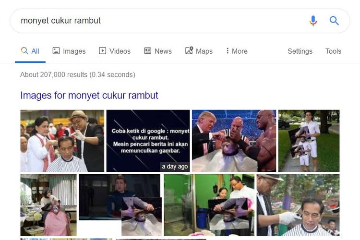Open 'Images for monyet cukur rambut' link
Screen dimensions: 360x240
(89, 96)
